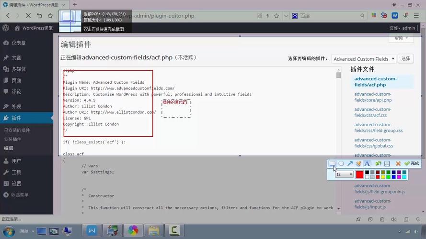Click the browser undo/restore arrow icon
This screenshot has width=426, height=239.
[x=39, y=16]
